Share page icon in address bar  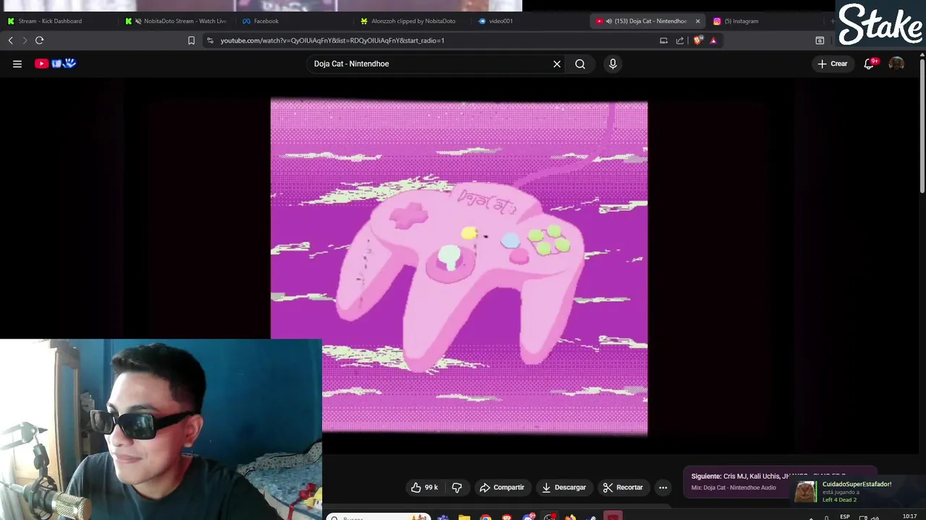pos(680,40)
